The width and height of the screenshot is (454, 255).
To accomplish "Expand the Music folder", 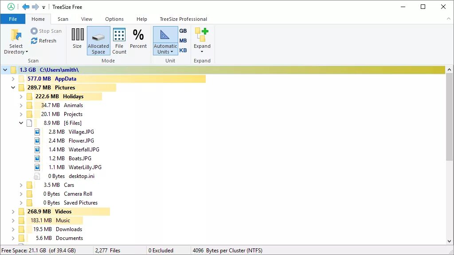I will pos(13,220).
